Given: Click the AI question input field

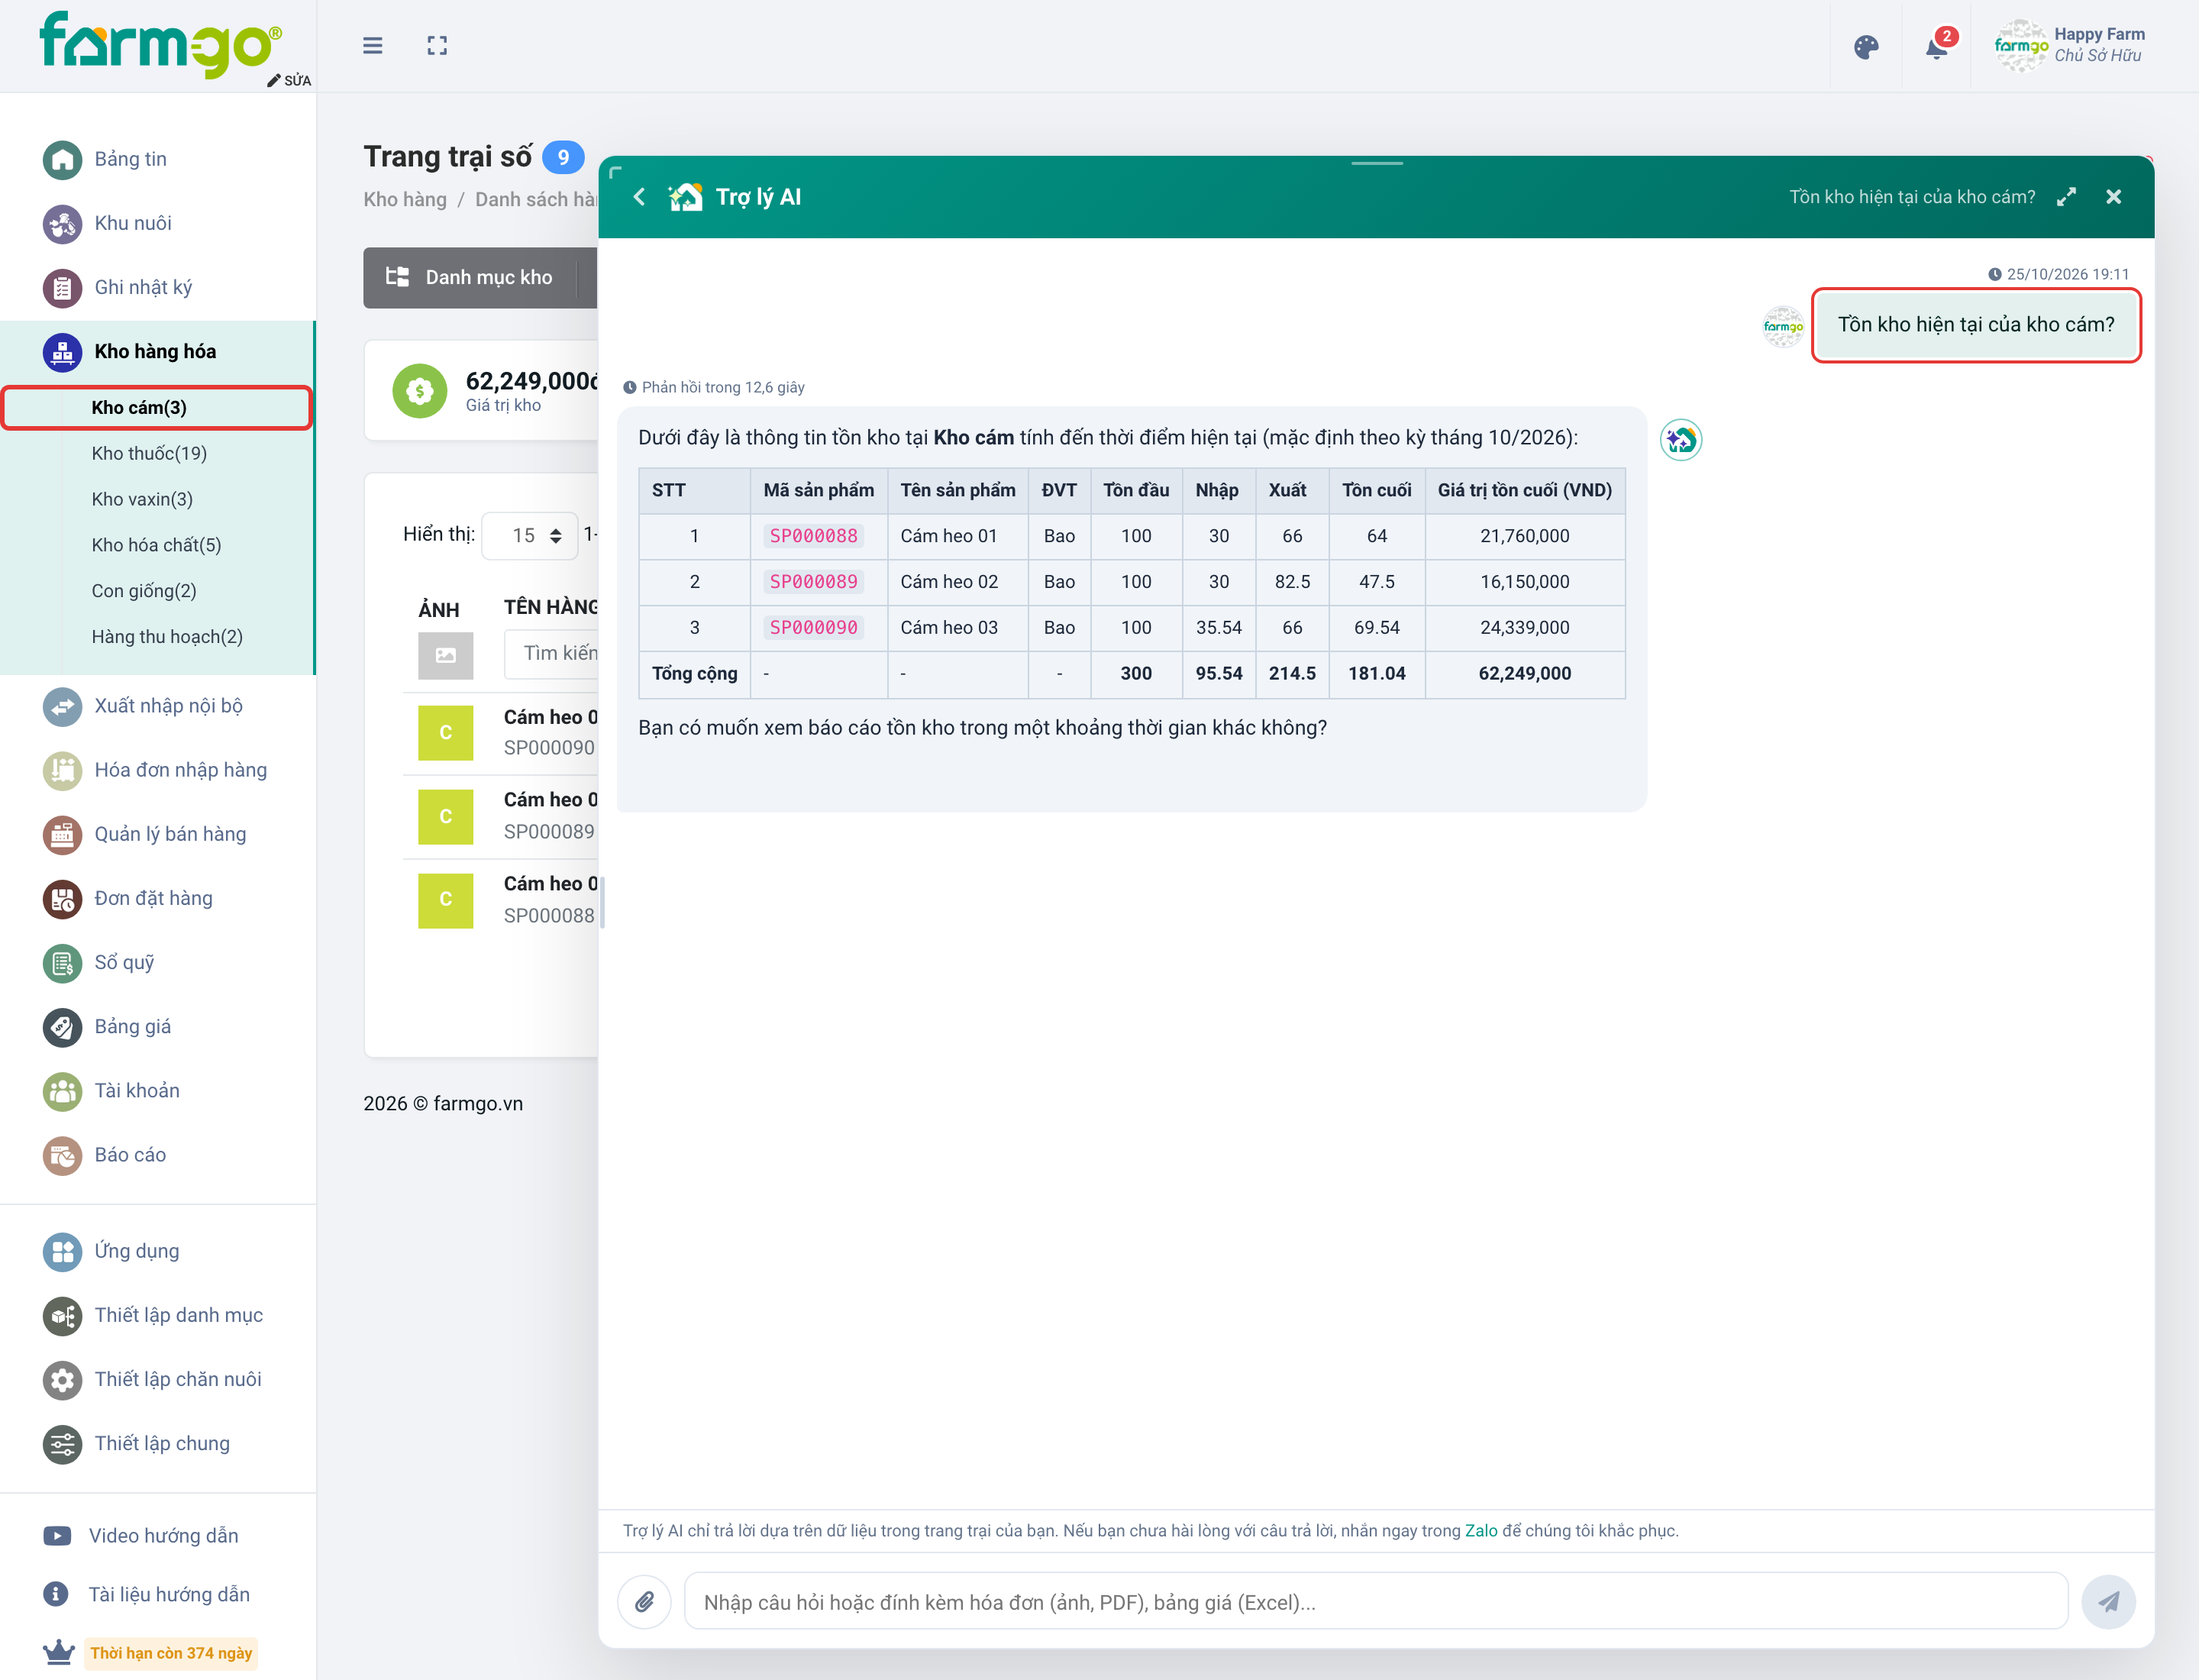Looking at the screenshot, I should (1376, 1601).
